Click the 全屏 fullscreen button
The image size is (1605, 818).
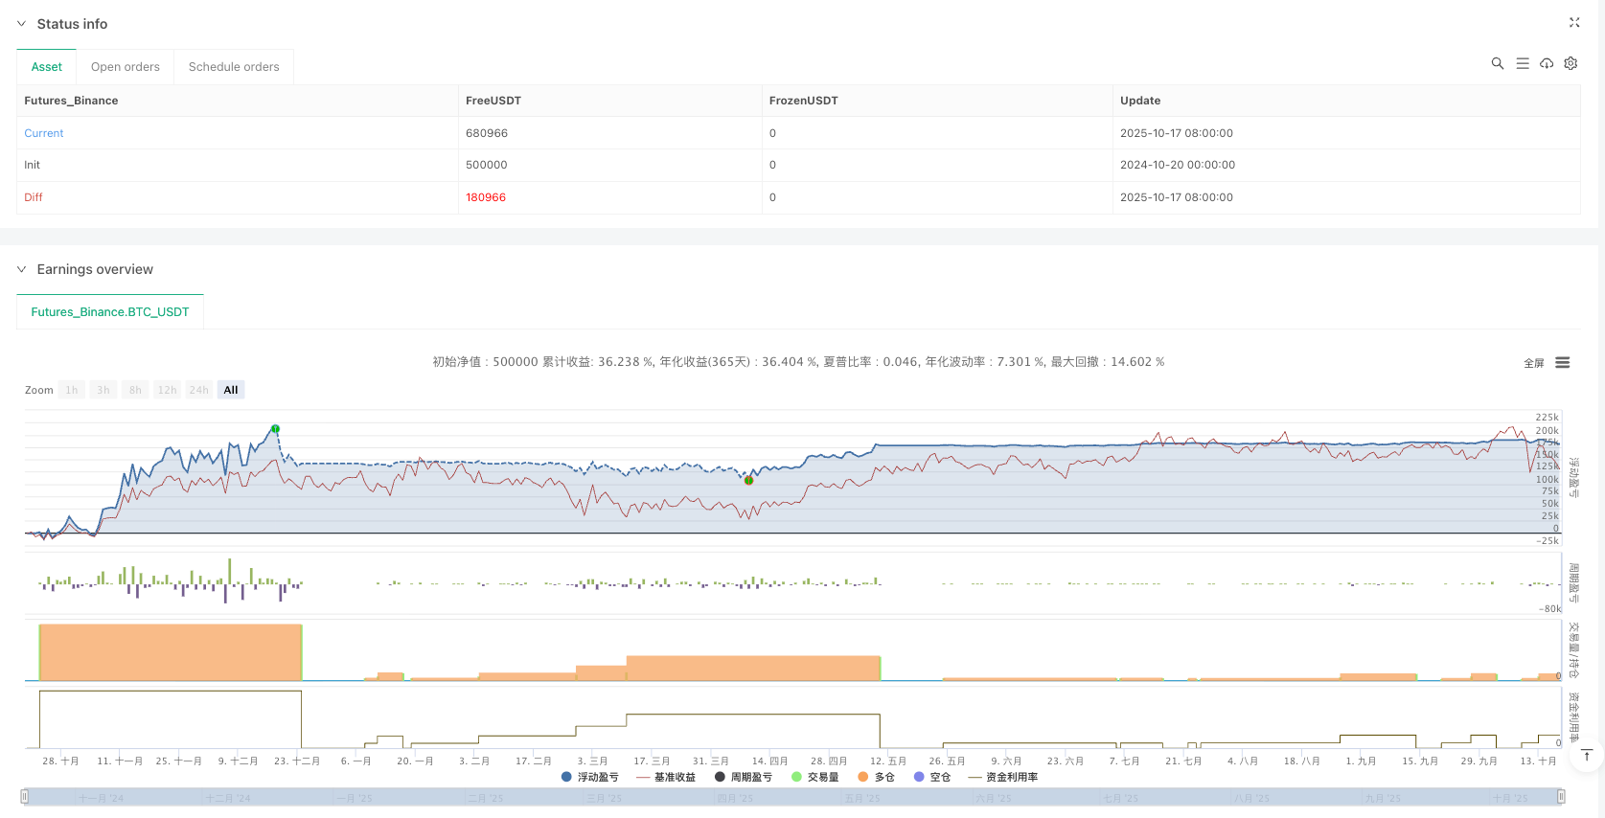1533,363
